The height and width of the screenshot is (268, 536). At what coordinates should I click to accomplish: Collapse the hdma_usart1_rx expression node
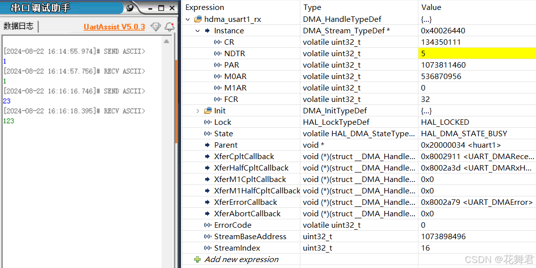click(187, 19)
